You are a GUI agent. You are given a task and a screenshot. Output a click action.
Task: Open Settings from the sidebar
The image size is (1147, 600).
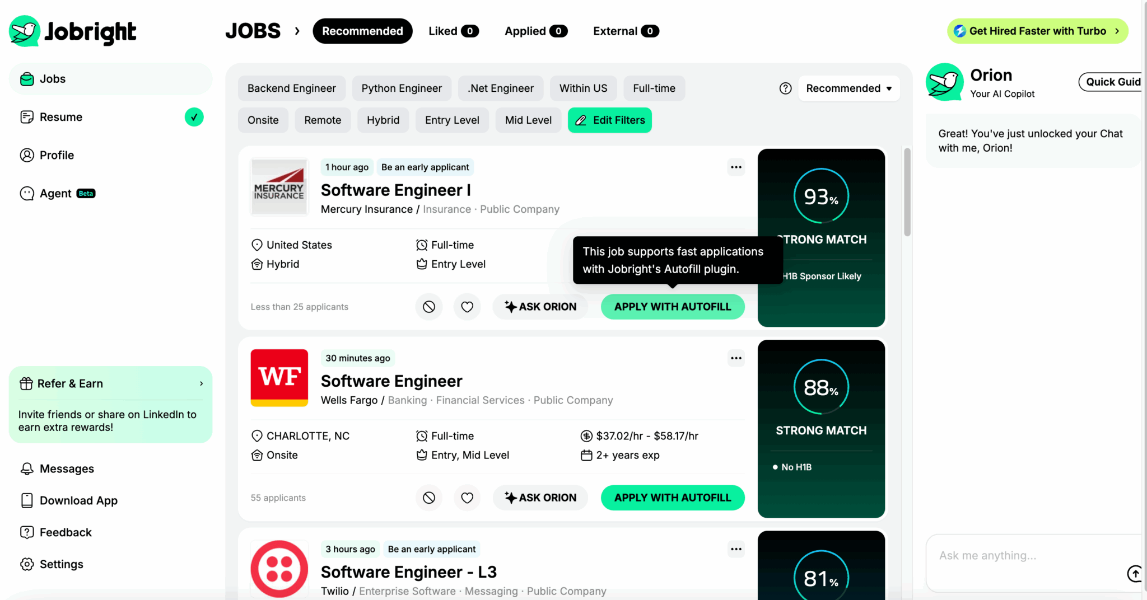pyautogui.click(x=61, y=564)
